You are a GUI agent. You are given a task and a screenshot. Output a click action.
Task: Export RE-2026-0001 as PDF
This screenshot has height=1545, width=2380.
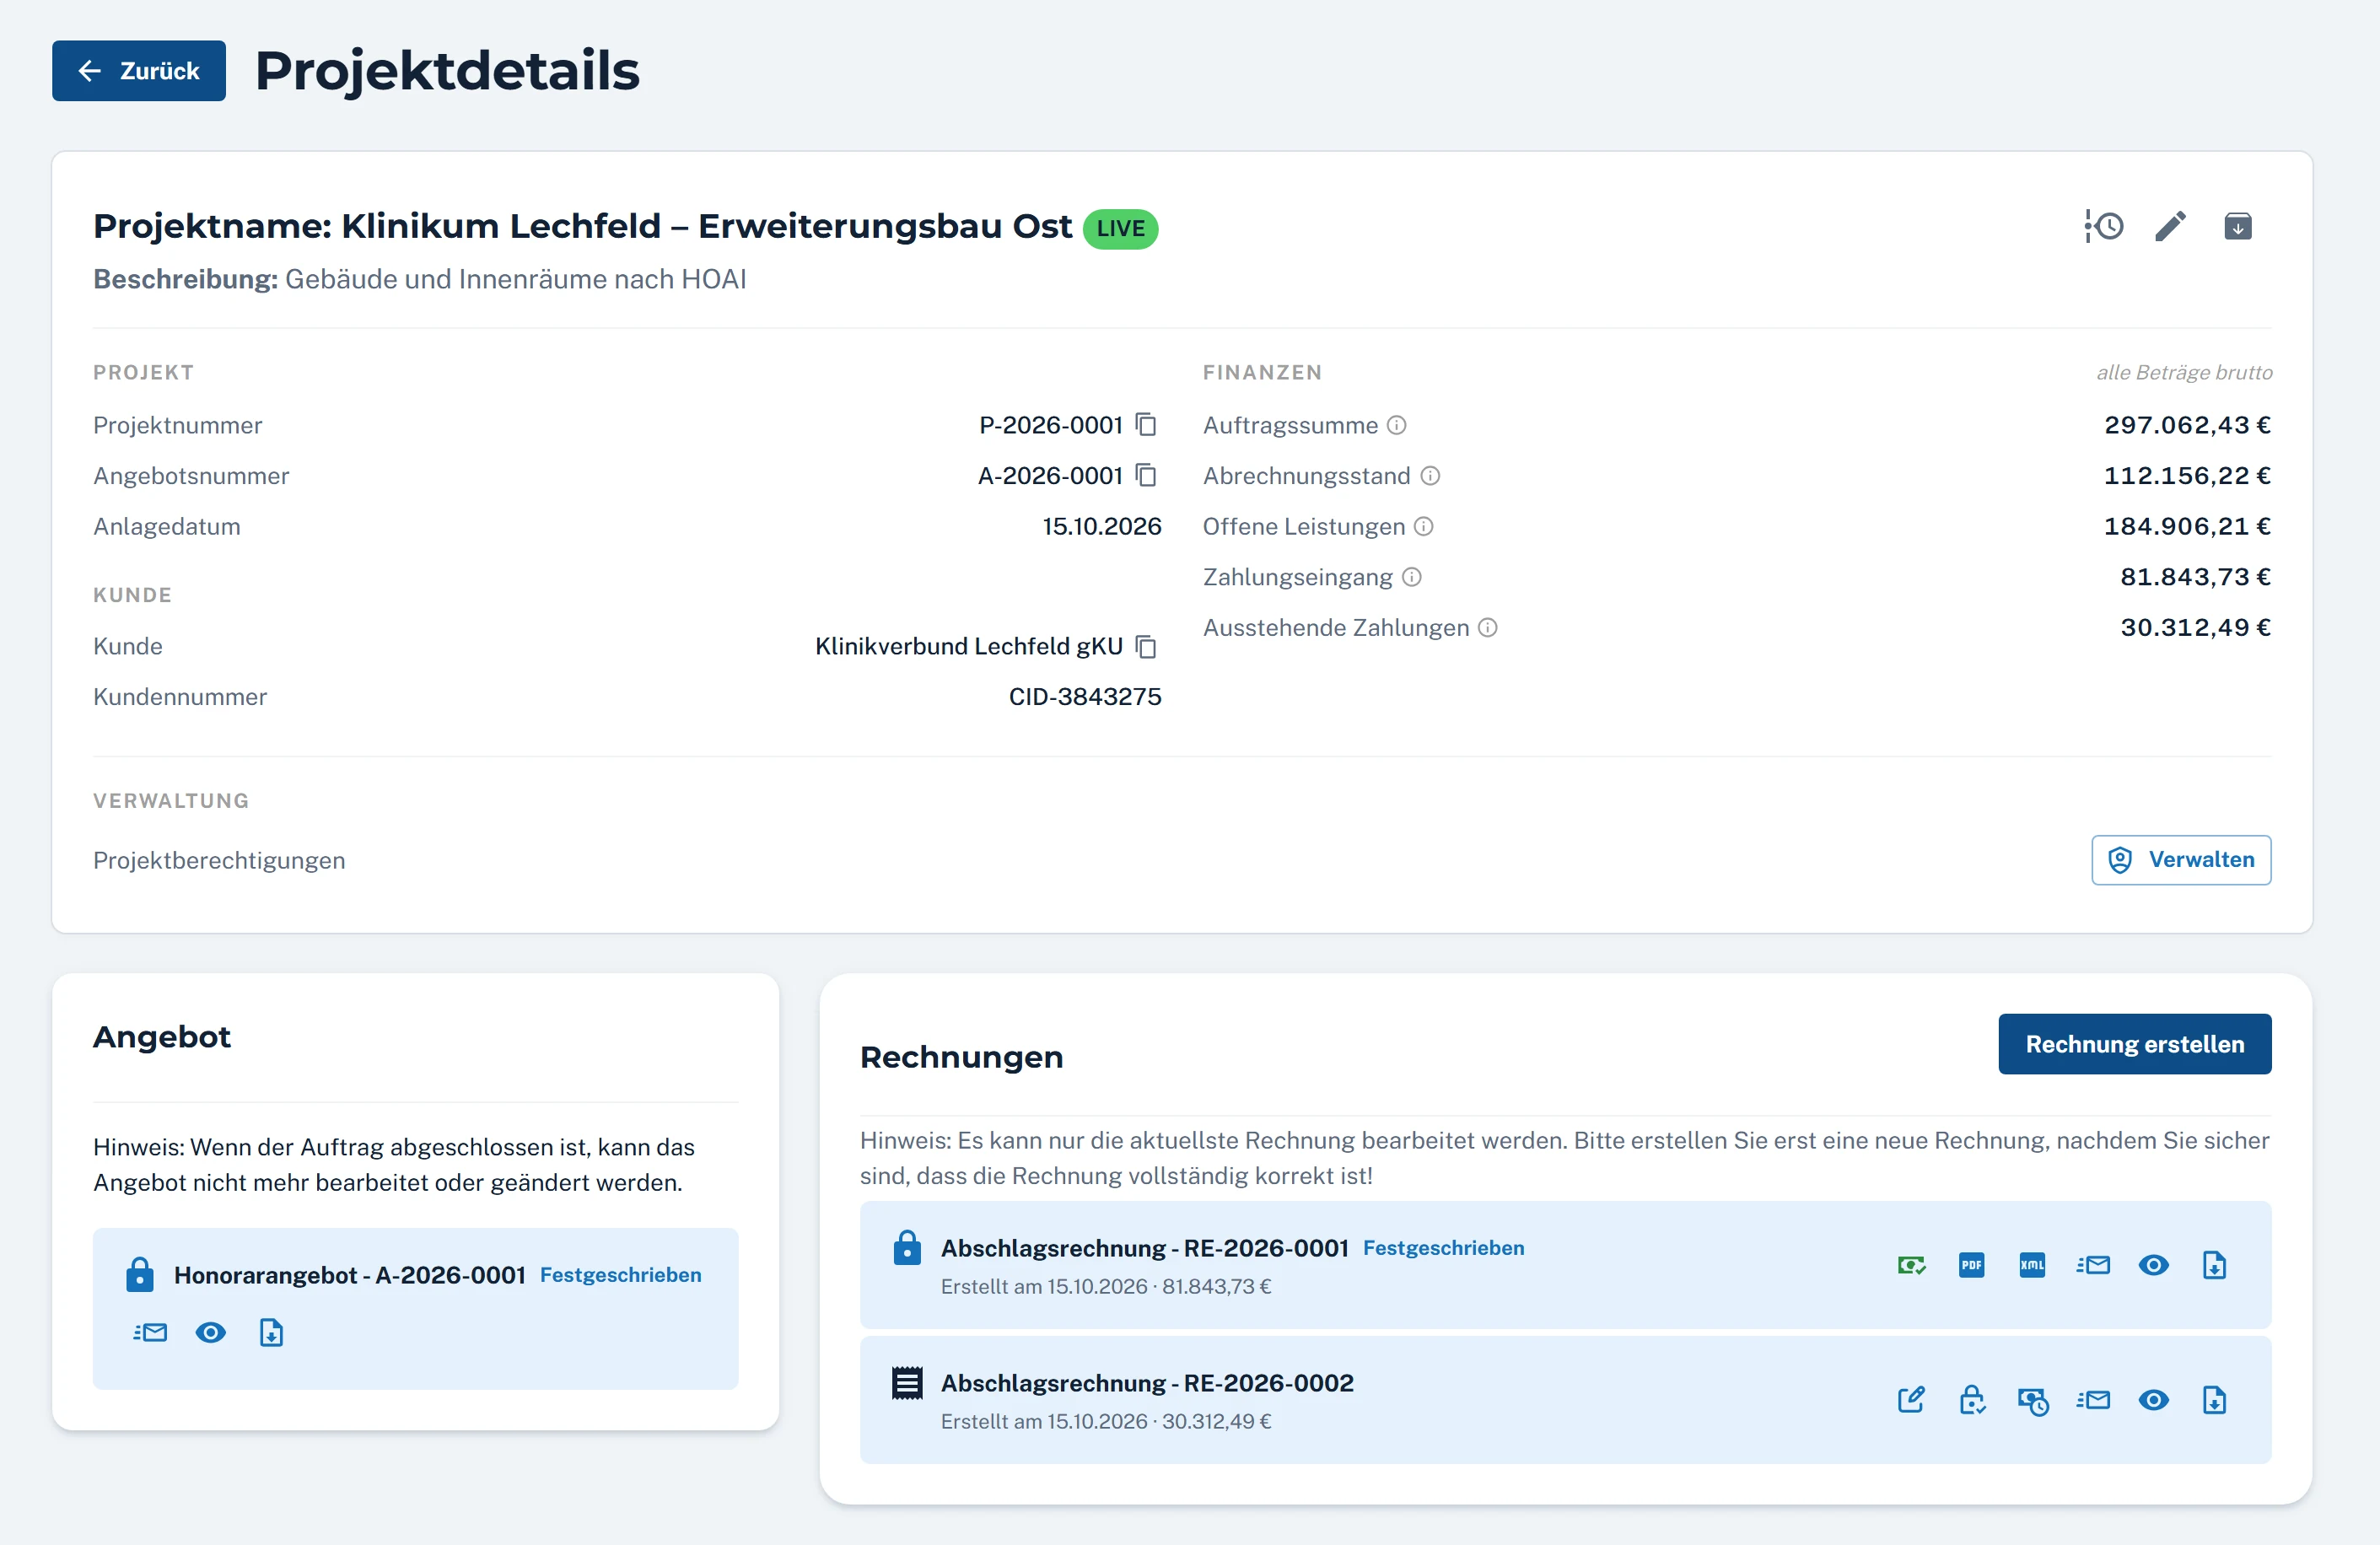[x=1971, y=1266]
